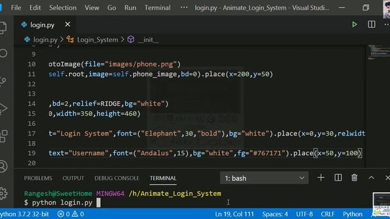Open the Explorer view in activity bar
Image resolution: width=390 pixels, height=219 pixels.
point(3,27)
